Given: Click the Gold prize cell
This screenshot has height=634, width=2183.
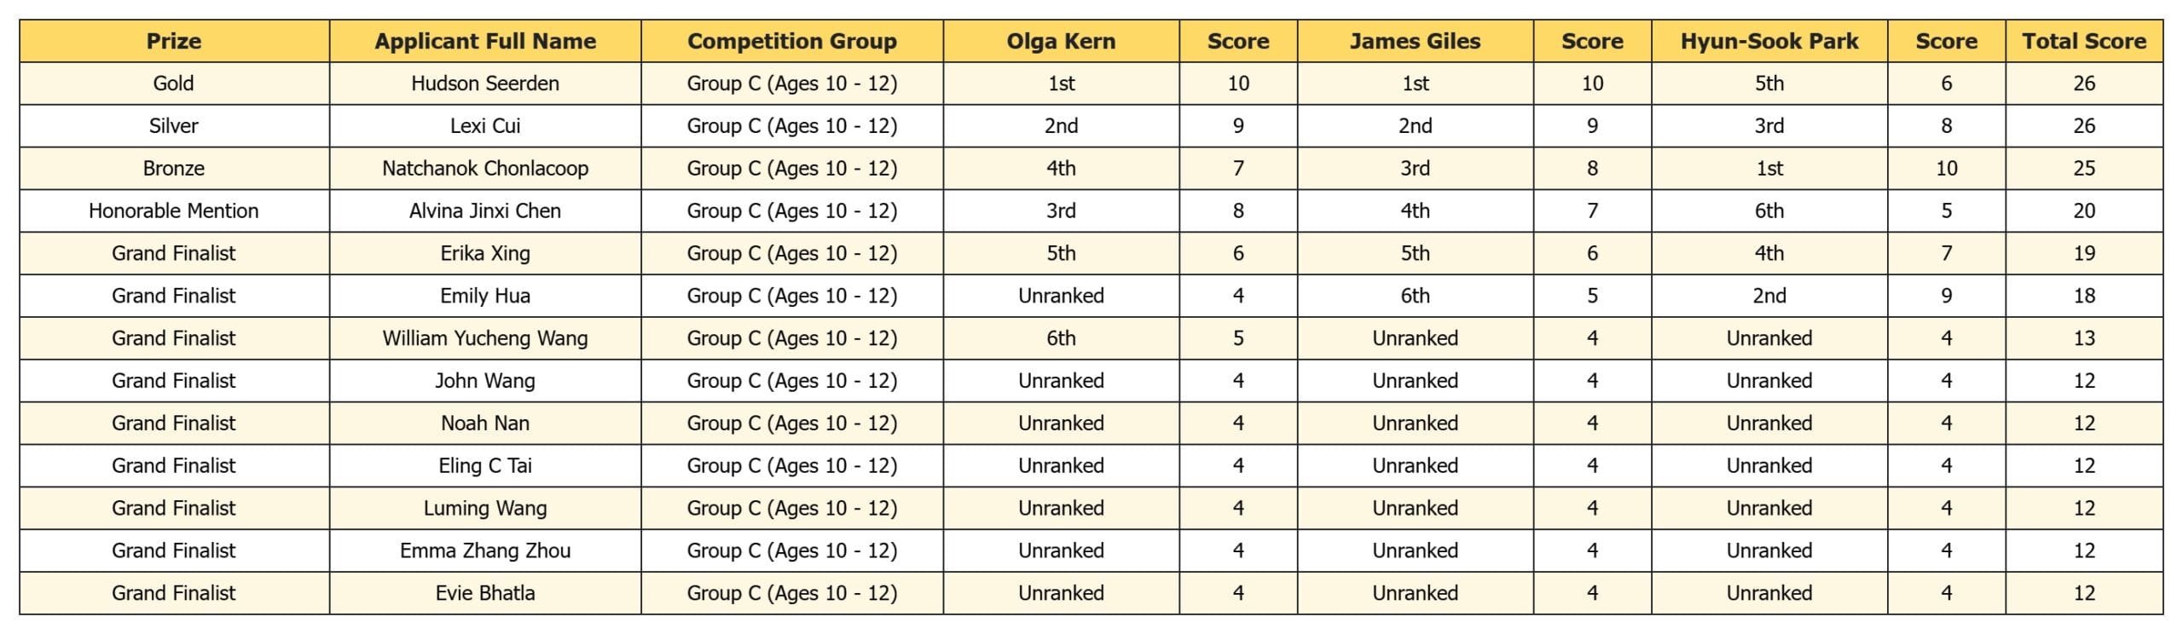Looking at the screenshot, I should tap(174, 84).
